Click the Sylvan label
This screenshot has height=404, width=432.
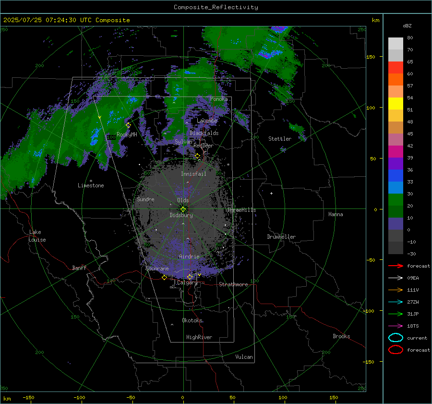pos(183,142)
